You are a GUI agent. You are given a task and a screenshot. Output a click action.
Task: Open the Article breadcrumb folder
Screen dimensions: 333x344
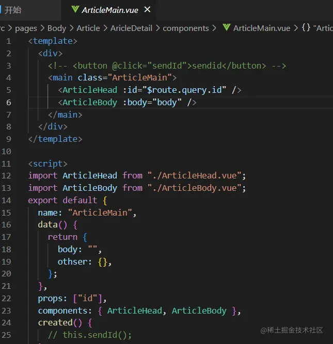coord(88,28)
